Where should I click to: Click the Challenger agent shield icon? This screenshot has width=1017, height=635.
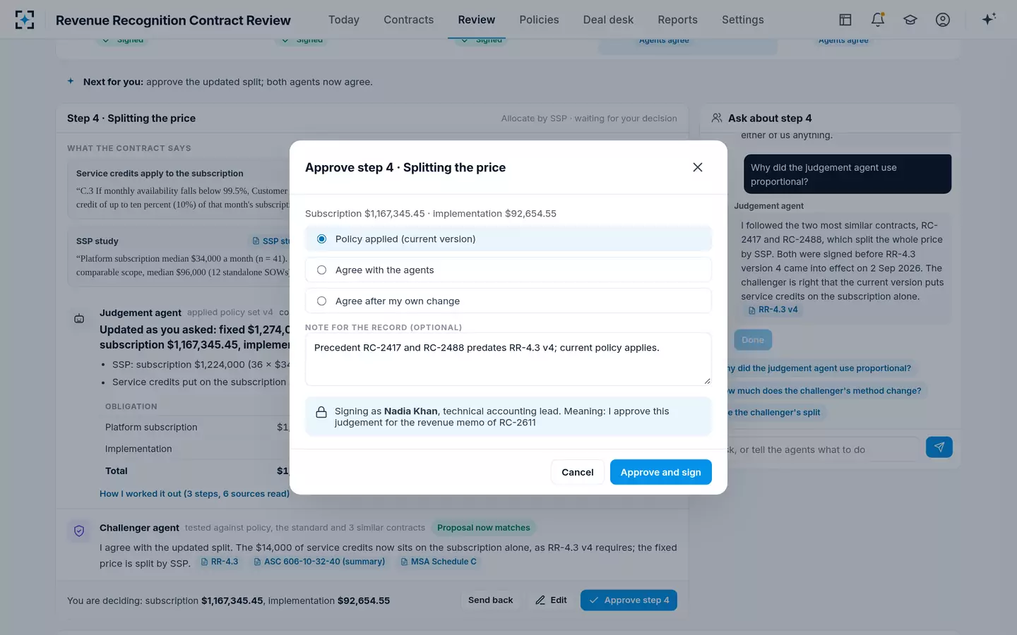click(79, 531)
